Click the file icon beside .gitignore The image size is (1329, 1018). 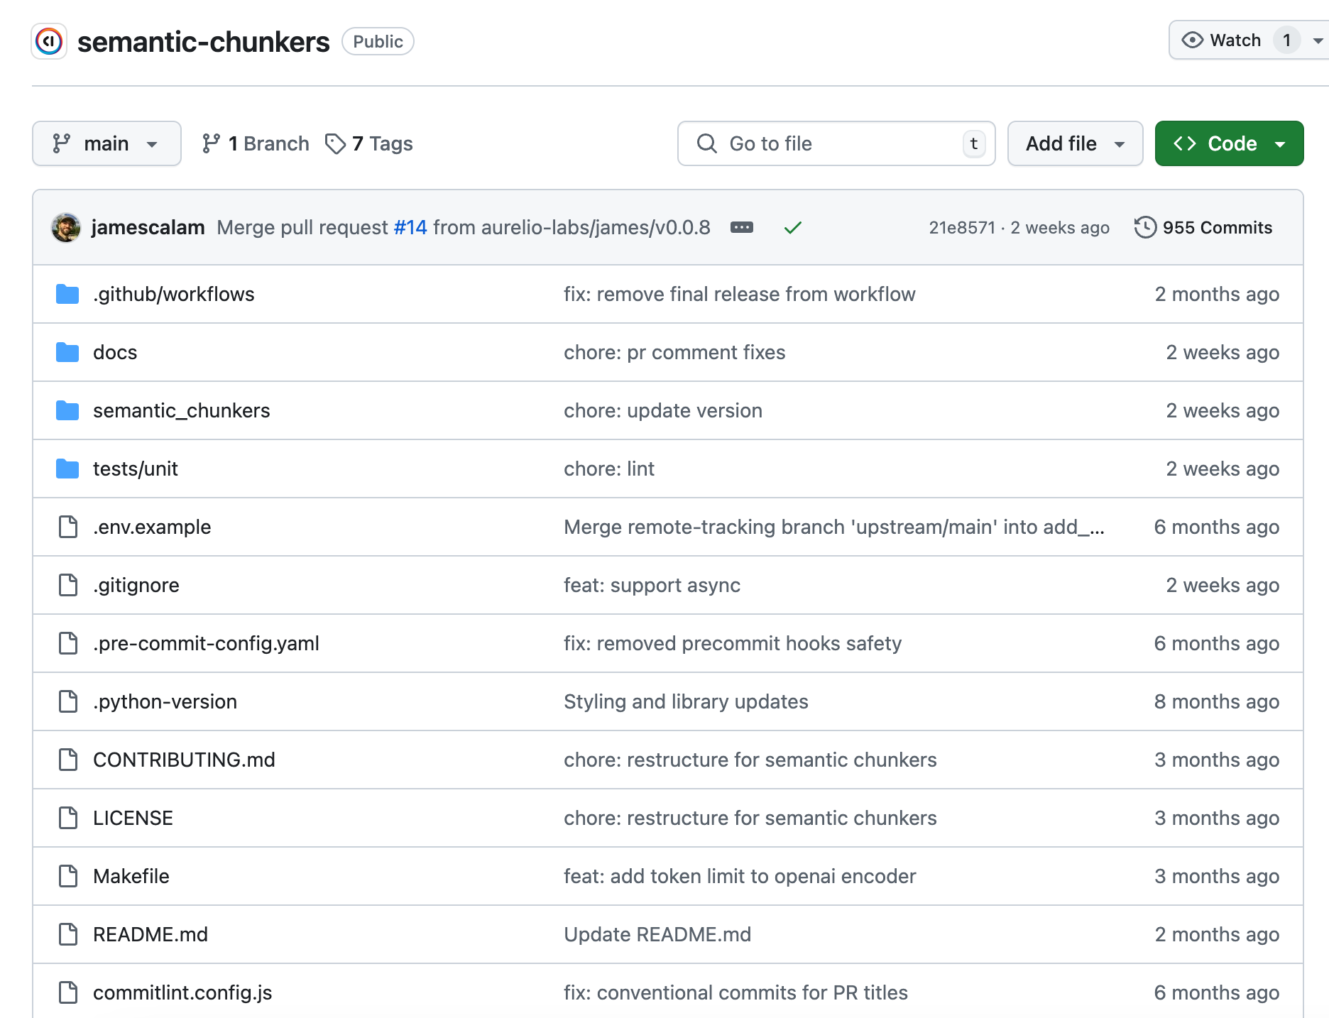tap(68, 585)
